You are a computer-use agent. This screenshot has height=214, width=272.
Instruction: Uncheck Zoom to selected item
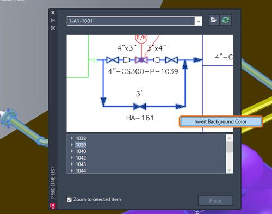click(69, 200)
